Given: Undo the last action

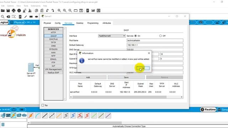Looking at the screenshot, I should click(x=47, y=11).
